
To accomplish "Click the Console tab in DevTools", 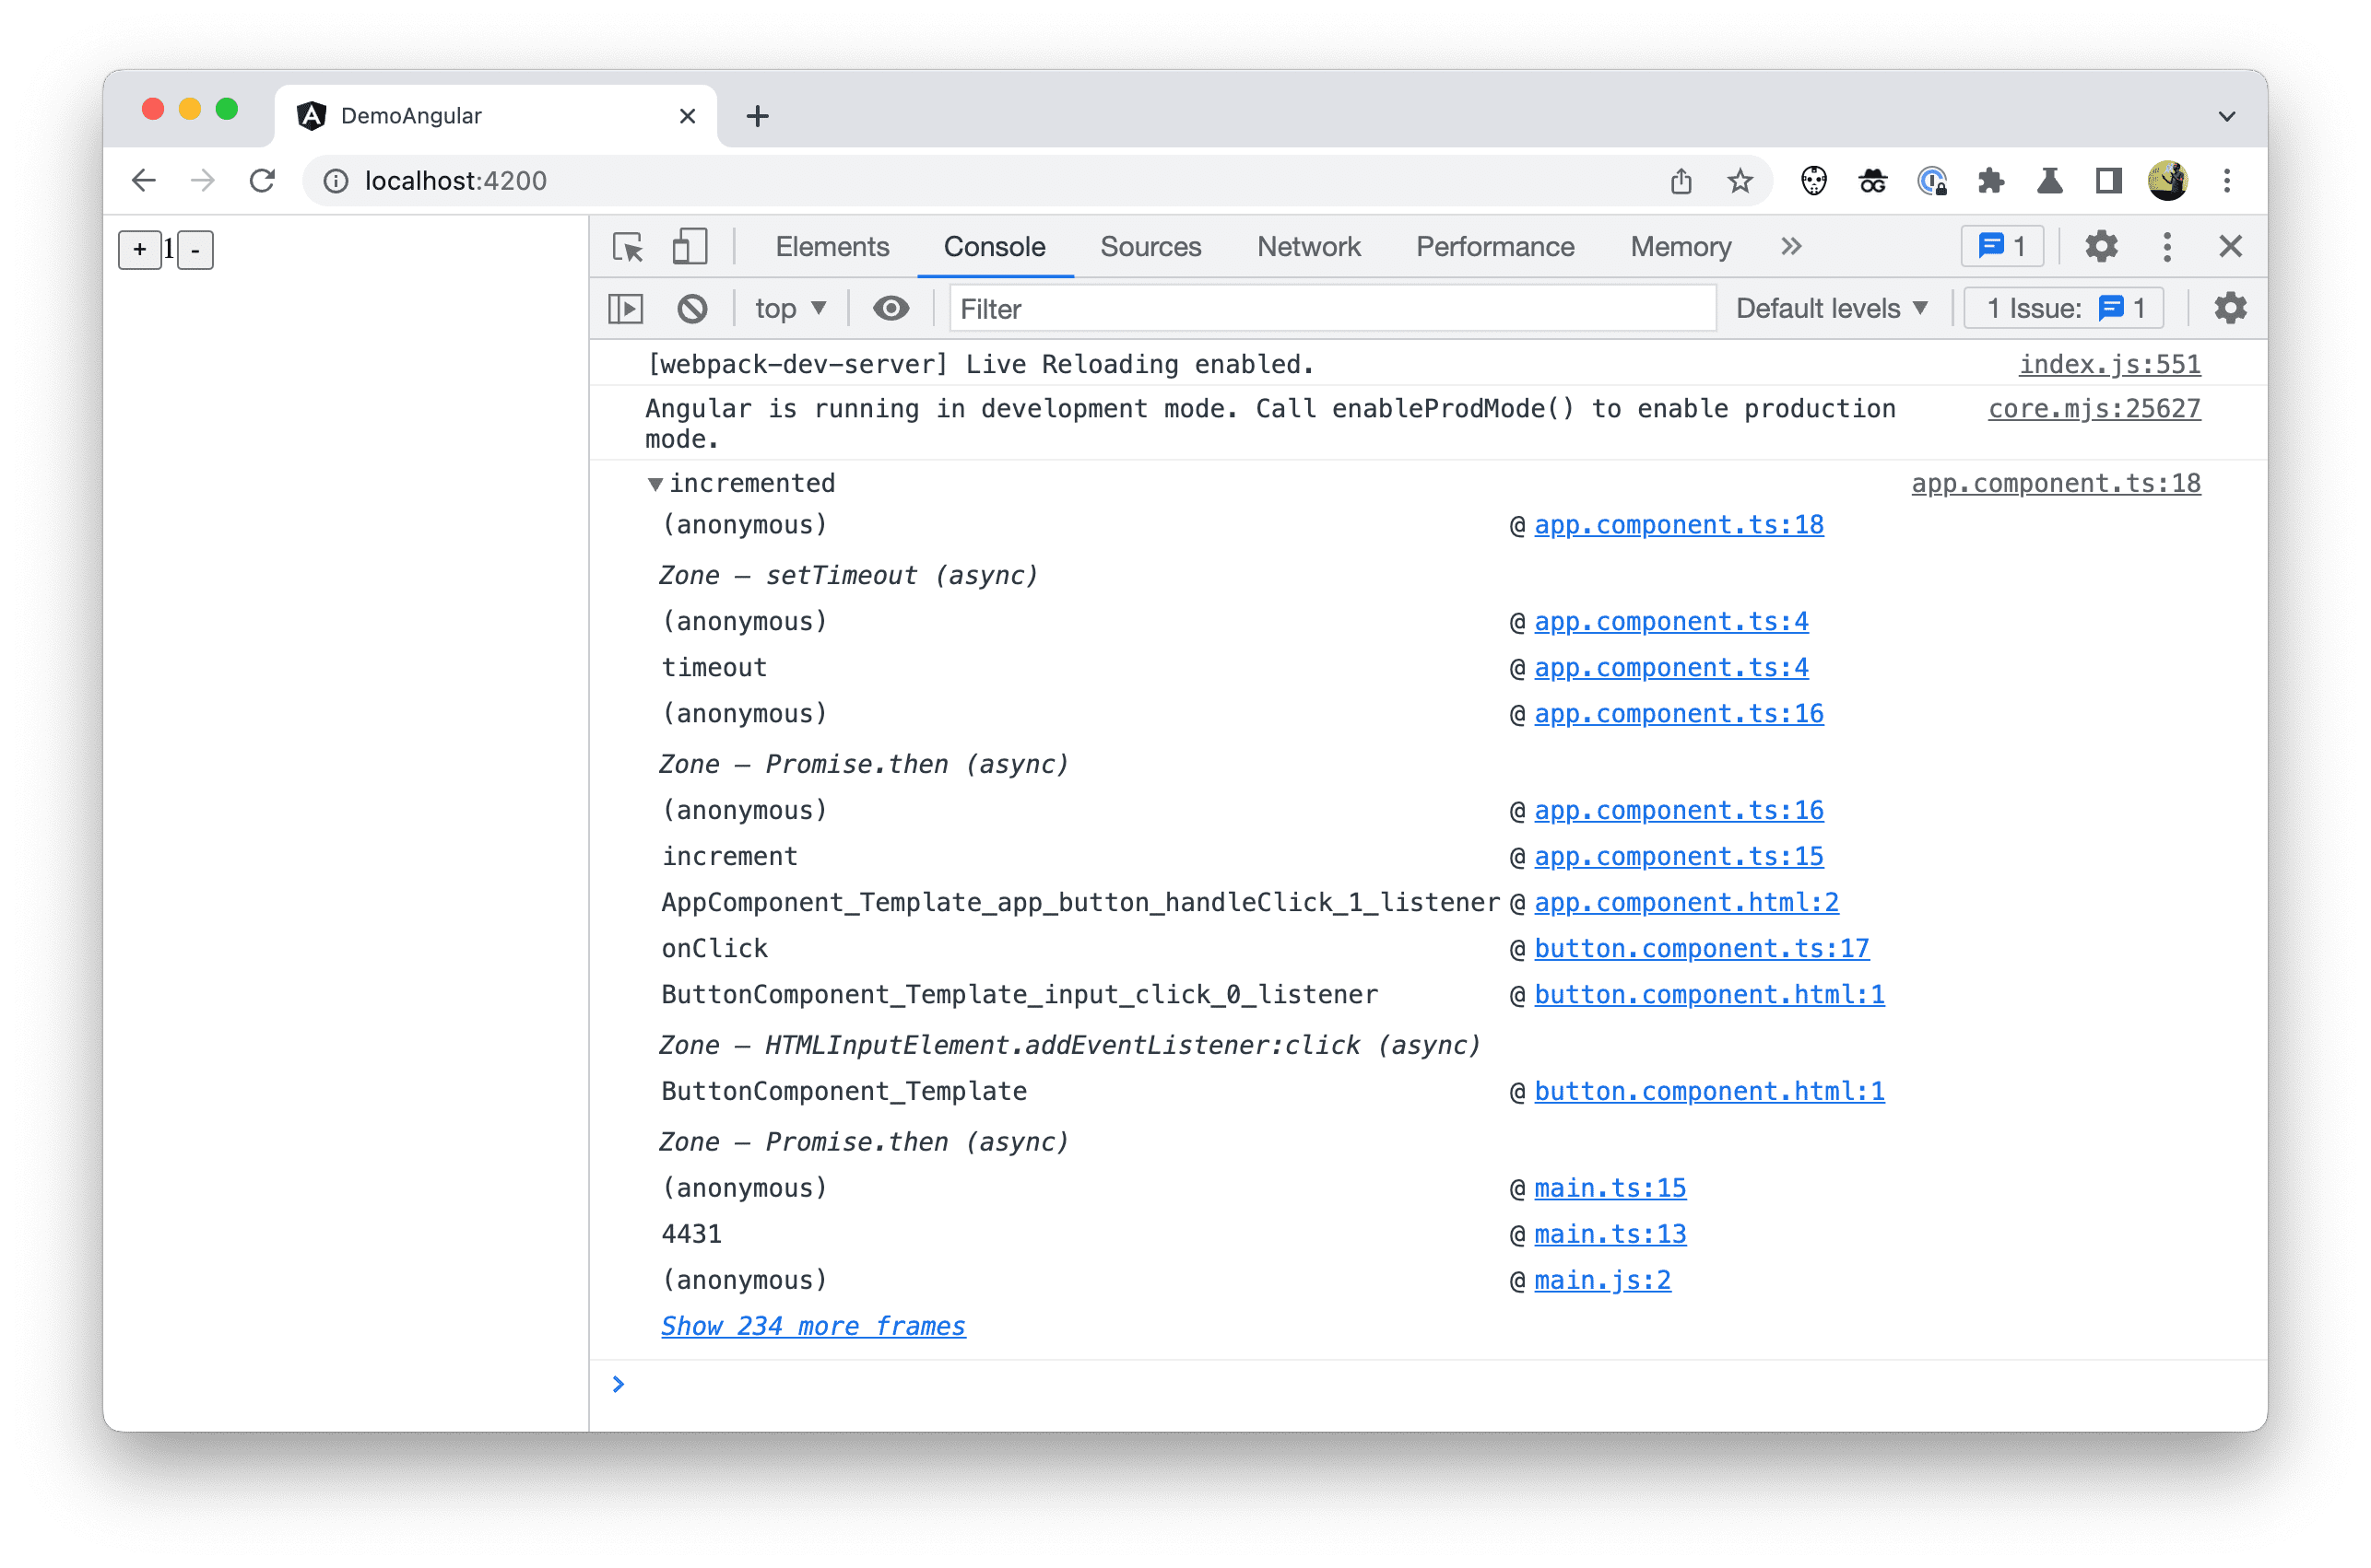I will pyautogui.click(x=993, y=247).
